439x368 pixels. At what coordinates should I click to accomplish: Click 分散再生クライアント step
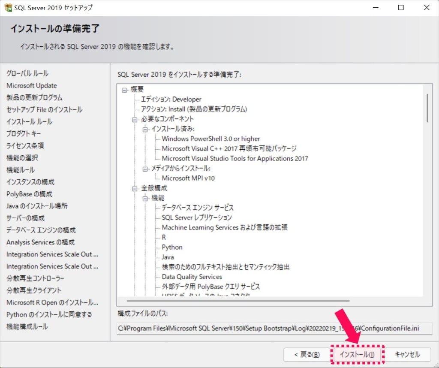coord(34,290)
